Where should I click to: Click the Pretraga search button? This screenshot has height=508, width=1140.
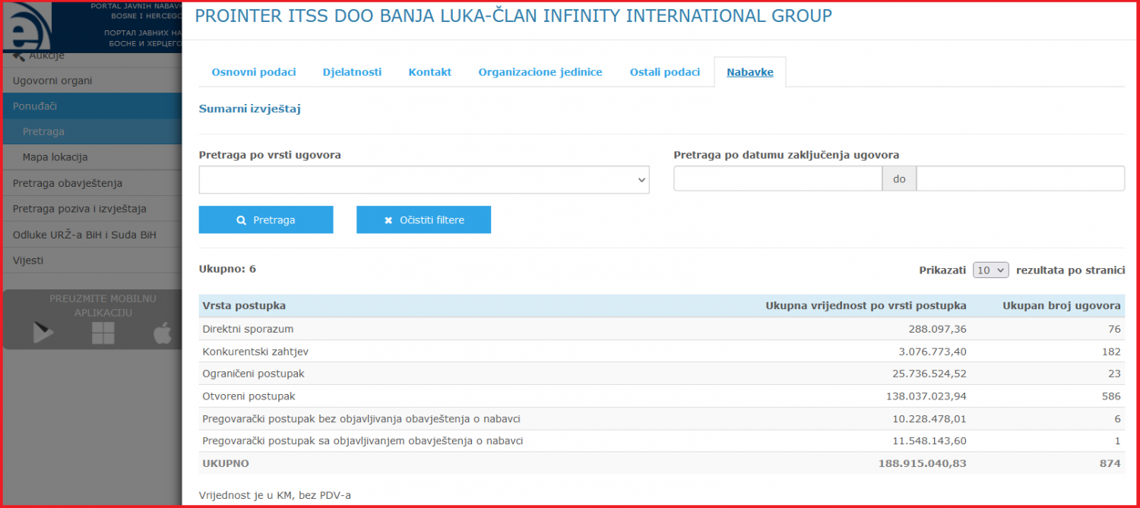[x=266, y=219]
